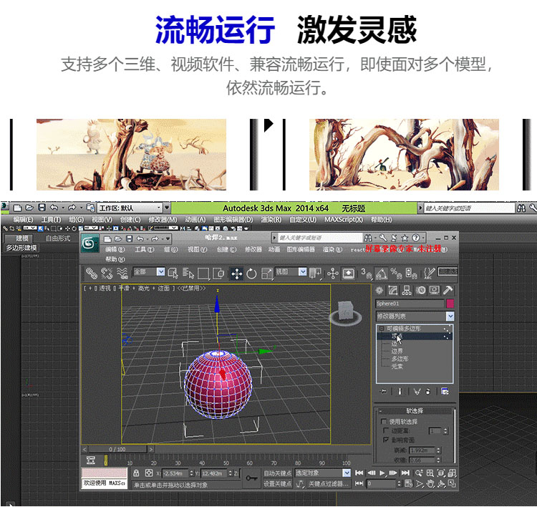Open the Motion command panel tab
This screenshot has width=537, height=507.
[x=421, y=291]
